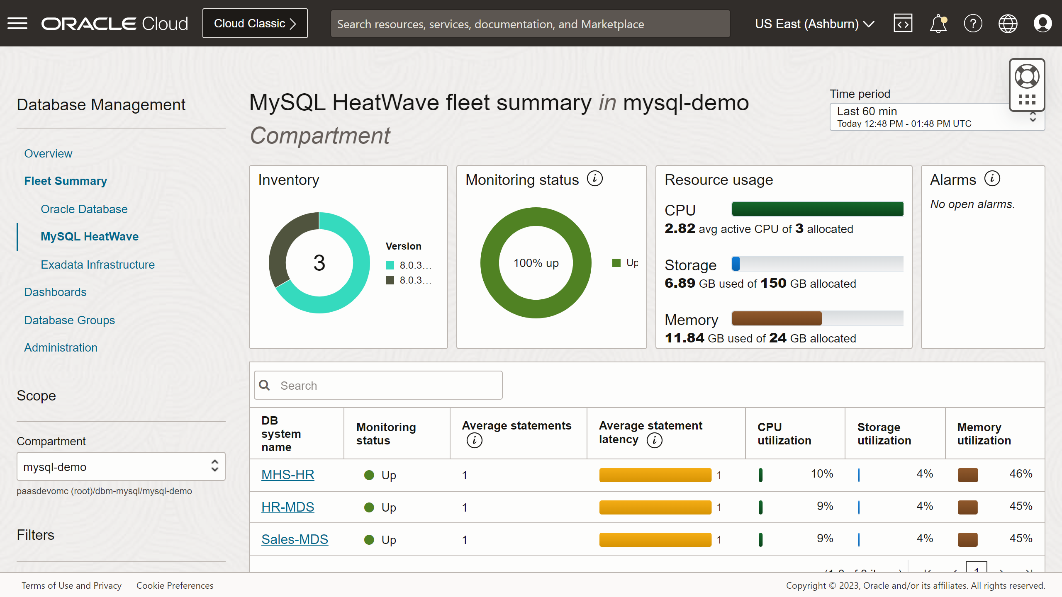The image size is (1062, 597).
Task: Open the notifications bell
Action: click(x=938, y=23)
